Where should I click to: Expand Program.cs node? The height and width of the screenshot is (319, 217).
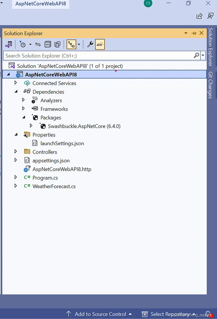coord(16,177)
